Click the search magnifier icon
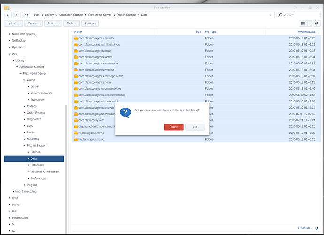 [280, 15]
